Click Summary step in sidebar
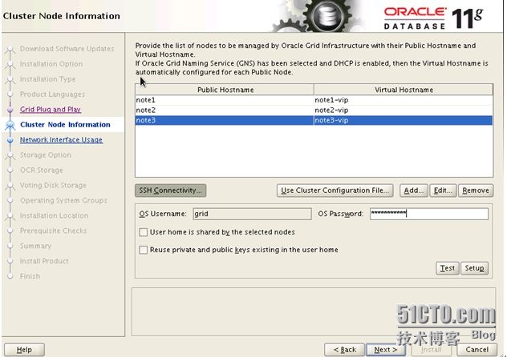The width and height of the screenshot is (507, 357). point(35,246)
